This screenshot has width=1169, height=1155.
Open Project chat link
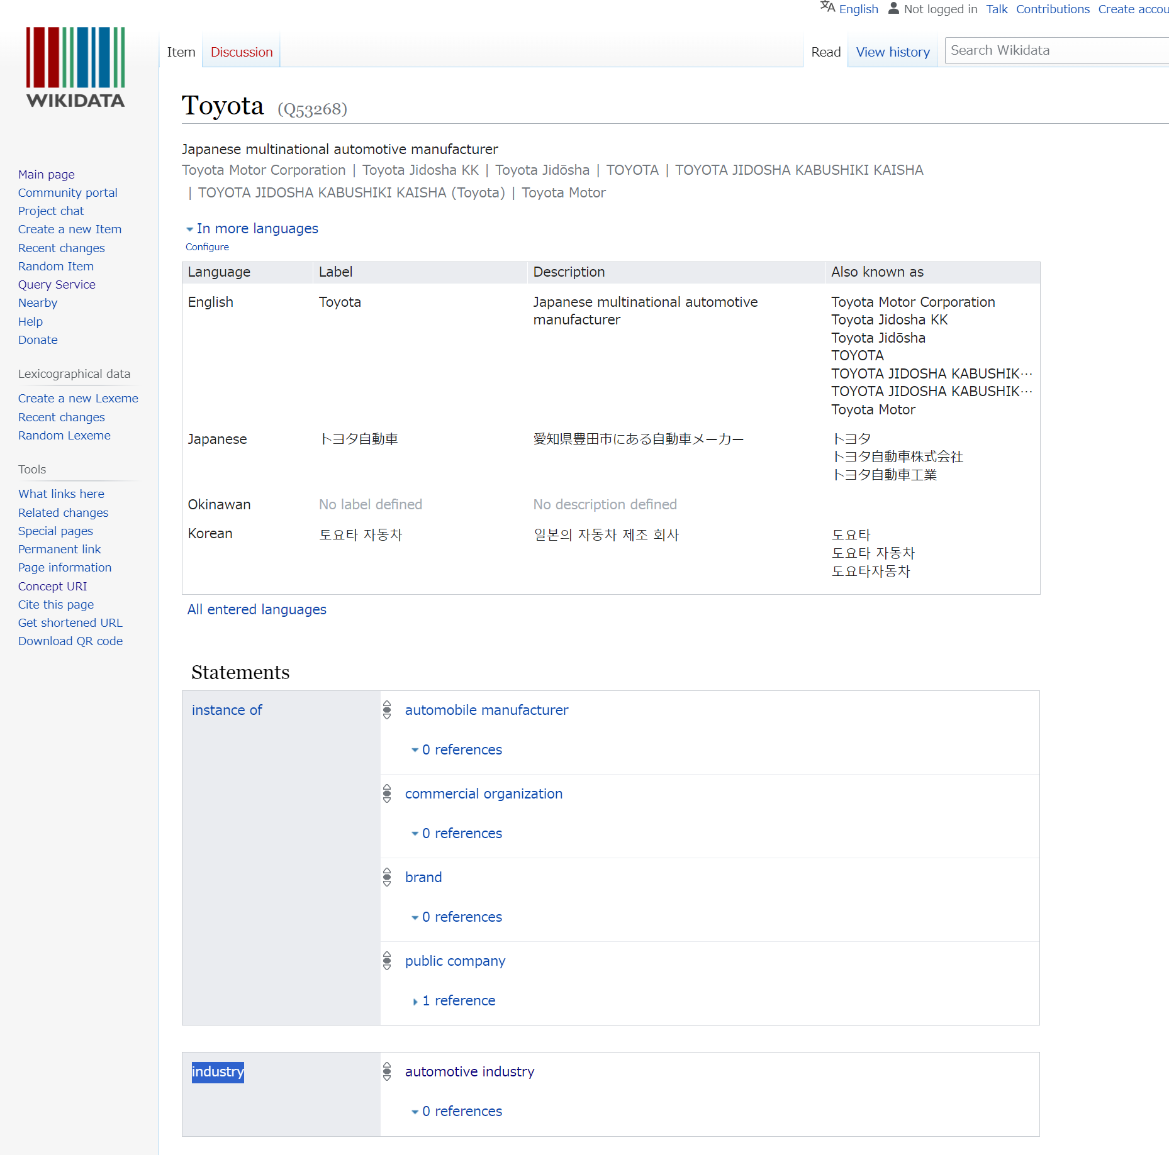click(x=51, y=211)
